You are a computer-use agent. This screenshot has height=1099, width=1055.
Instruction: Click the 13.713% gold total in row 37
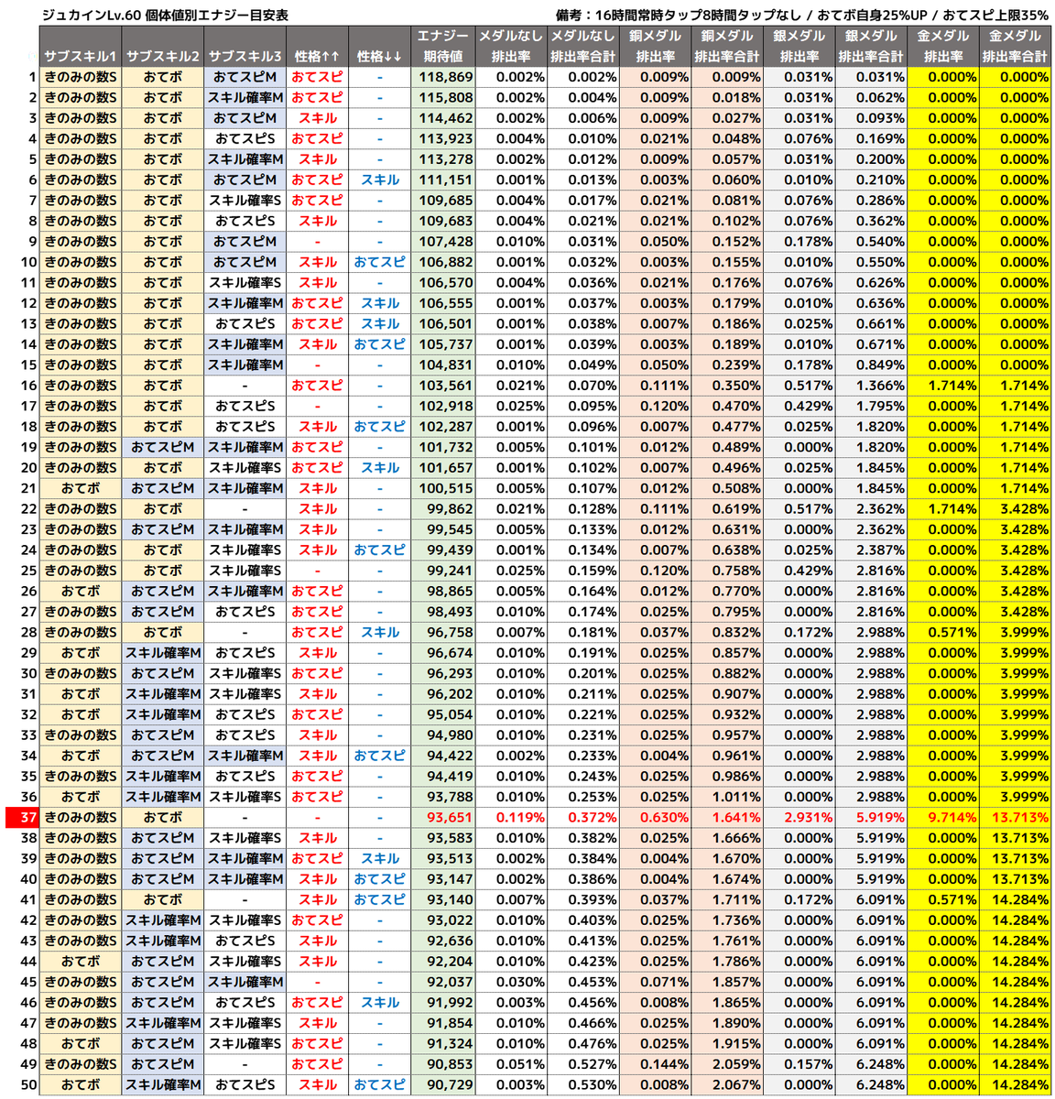tap(1016, 818)
